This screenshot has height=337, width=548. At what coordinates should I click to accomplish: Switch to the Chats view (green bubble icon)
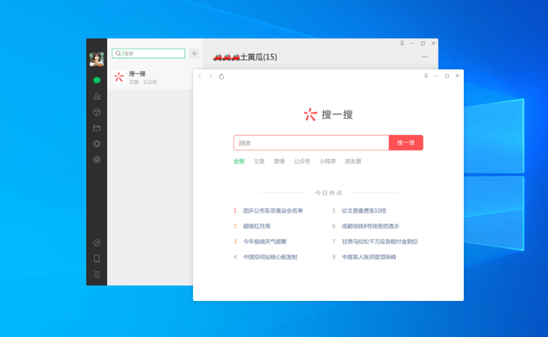(97, 80)
